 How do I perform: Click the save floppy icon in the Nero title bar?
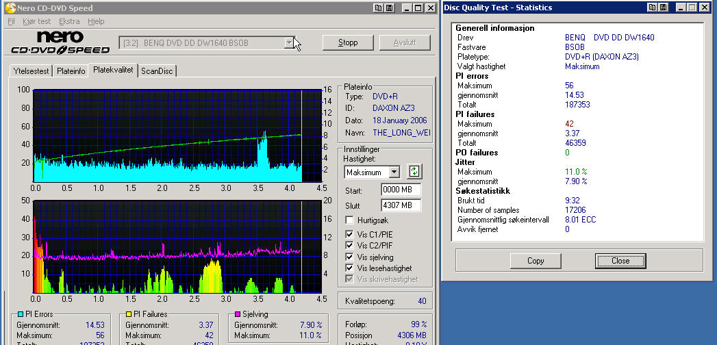coord(389,8)
